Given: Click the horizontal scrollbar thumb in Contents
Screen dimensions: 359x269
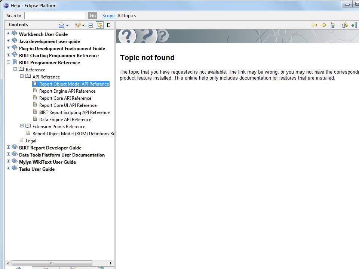Looking at the screenshot, I should click(x=52, y=263).
